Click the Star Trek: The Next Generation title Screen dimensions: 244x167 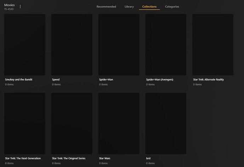[23, 158]
